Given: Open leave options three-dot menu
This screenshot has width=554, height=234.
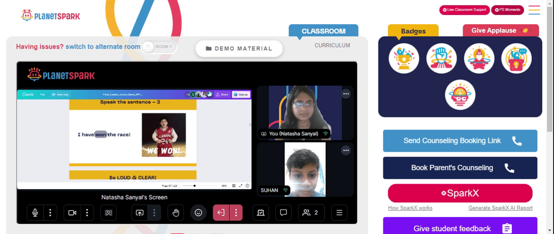Looking at the screenshot, I should tap(235, 212).
